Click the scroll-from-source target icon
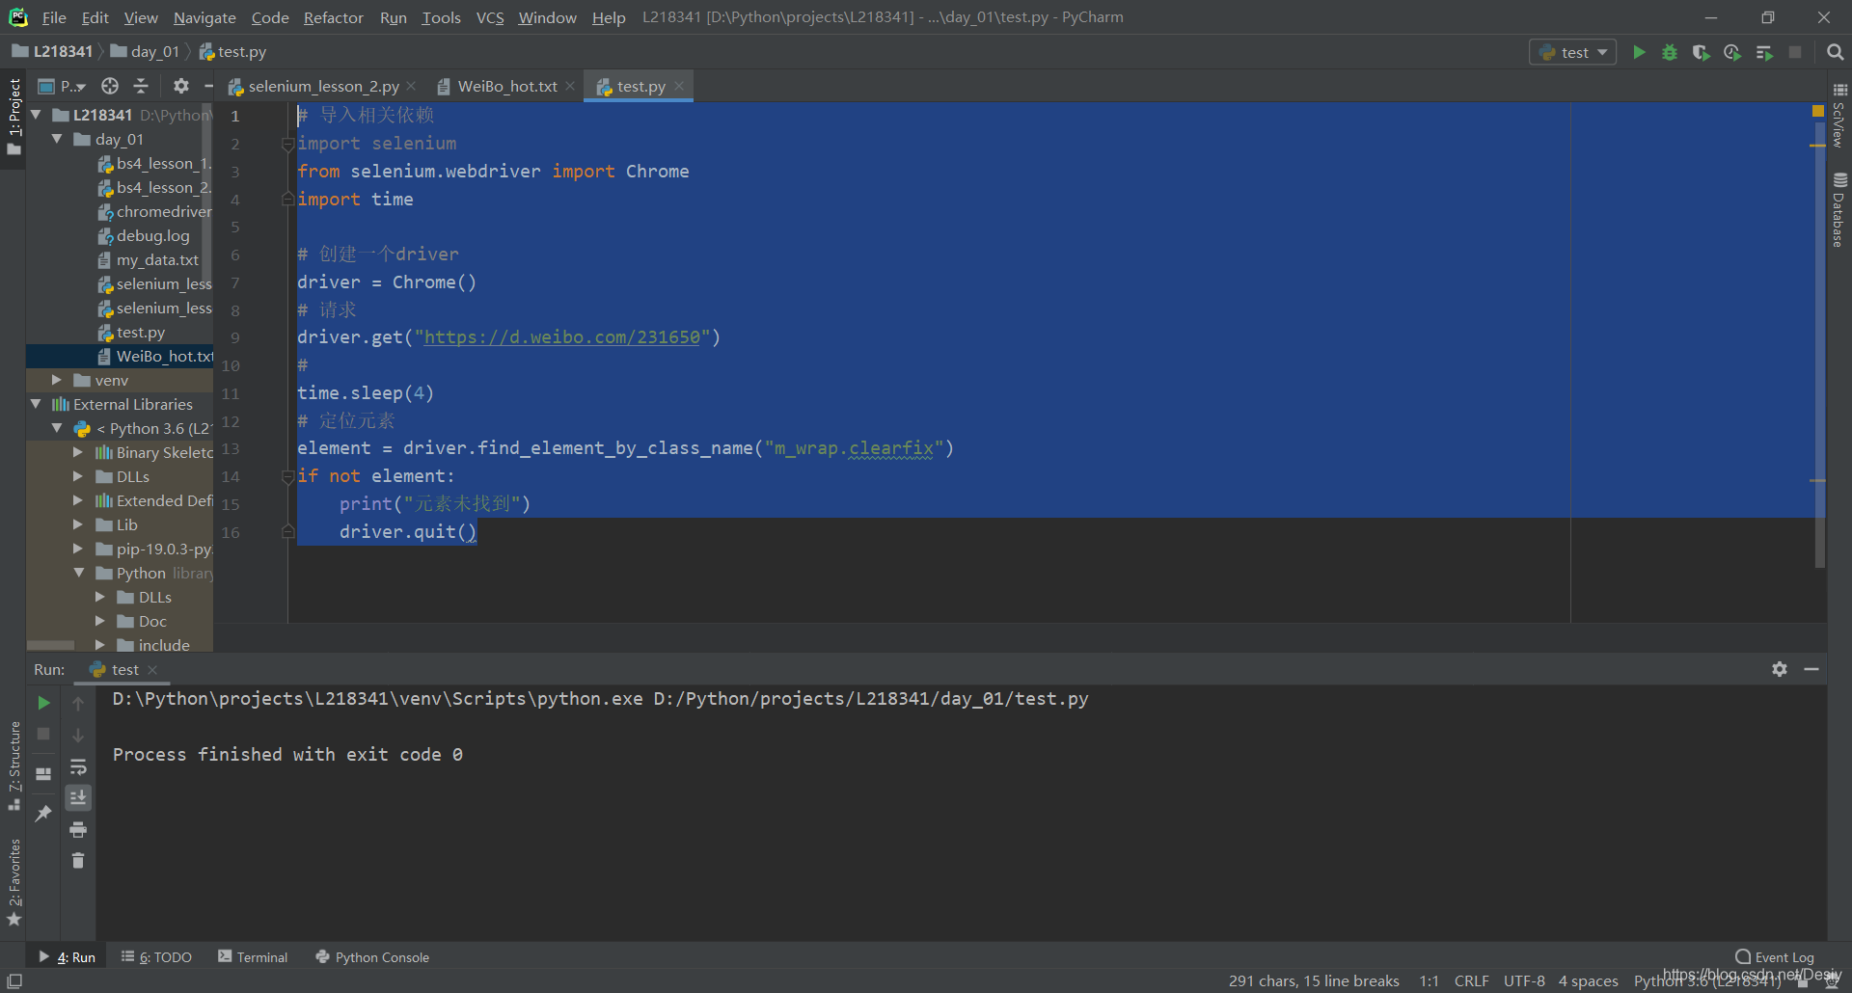 [110, 87]
